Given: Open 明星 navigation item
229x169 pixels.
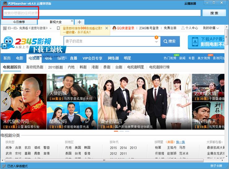Looking at the screenshot, I should [127, 58].
